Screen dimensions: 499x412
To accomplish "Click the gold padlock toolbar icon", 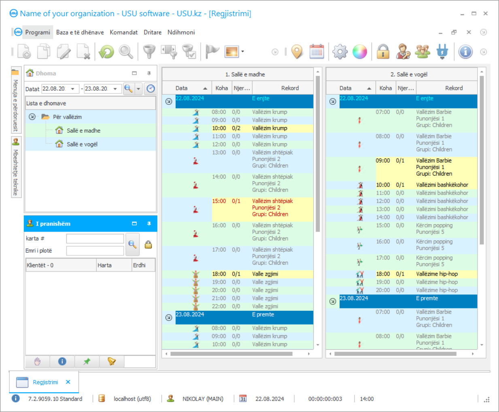I will click(x=382, y=52).
